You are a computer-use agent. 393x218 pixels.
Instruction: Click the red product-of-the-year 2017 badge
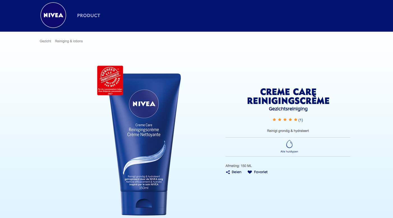[x=110, y=80]
